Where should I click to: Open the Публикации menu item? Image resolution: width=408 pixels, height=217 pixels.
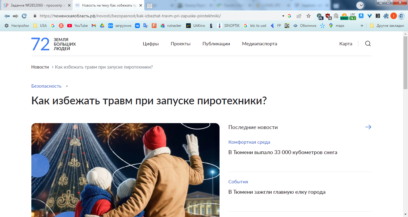(216, 44)
